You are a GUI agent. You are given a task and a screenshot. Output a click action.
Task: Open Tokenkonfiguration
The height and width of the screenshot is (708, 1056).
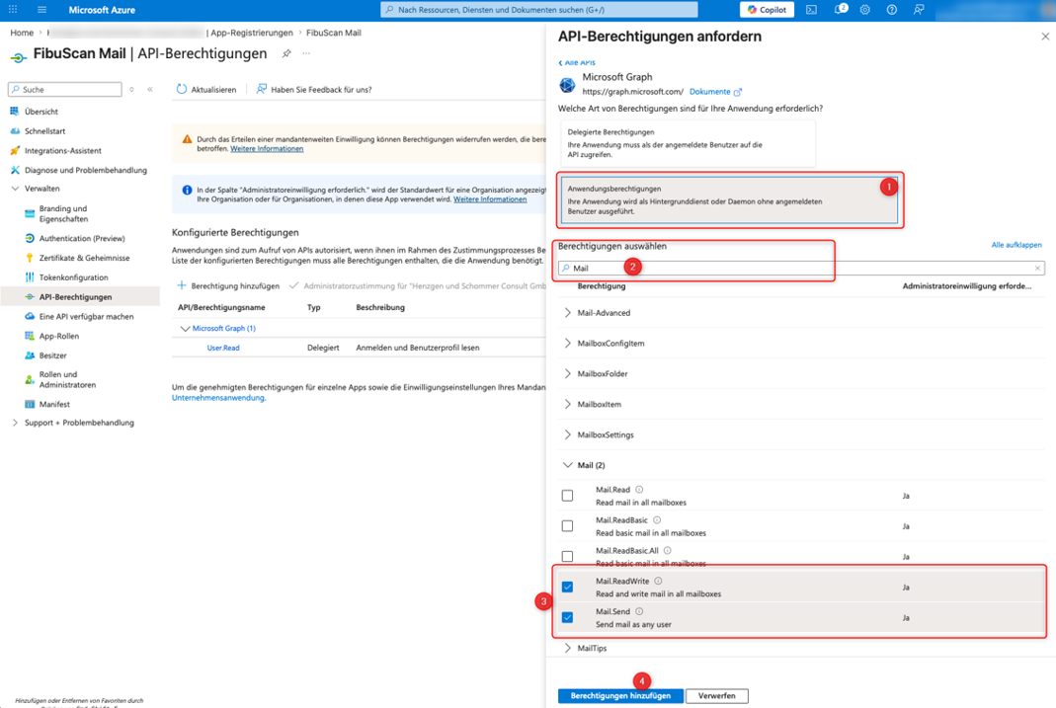[x=73, y=277]
